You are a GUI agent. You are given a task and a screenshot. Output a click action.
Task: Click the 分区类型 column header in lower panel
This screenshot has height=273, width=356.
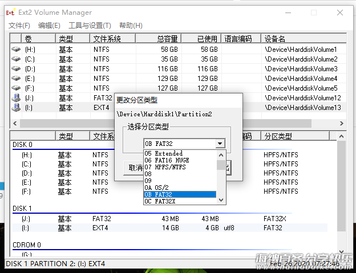coord(295,136)
